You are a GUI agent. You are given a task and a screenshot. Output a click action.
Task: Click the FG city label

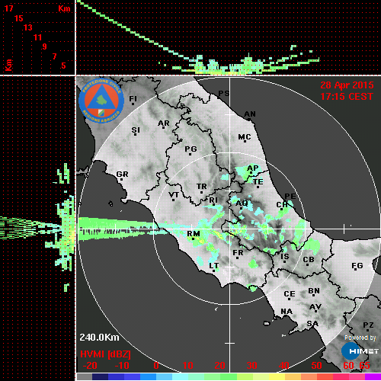pos(357,266)
